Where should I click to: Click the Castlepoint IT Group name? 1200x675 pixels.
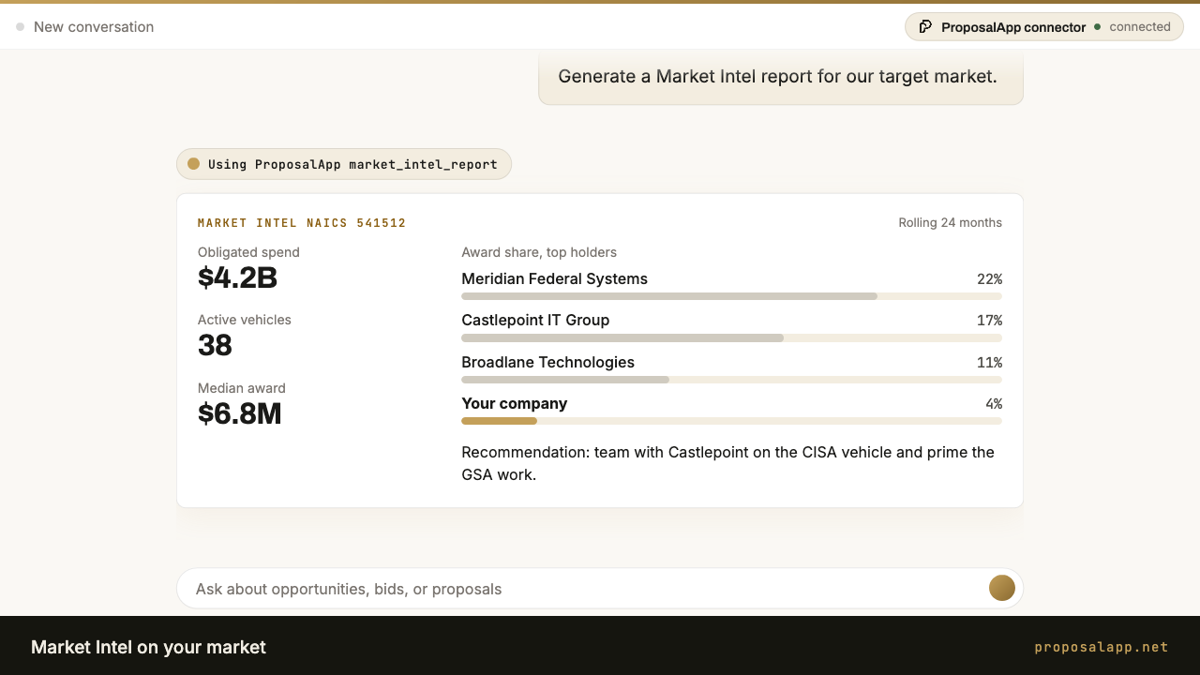[x=535, y=320]
